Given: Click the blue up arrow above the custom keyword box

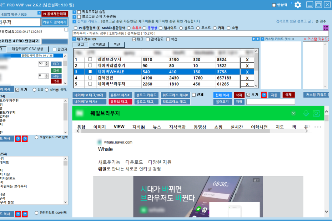Looking at the screenshot, I should pos(254,39).
